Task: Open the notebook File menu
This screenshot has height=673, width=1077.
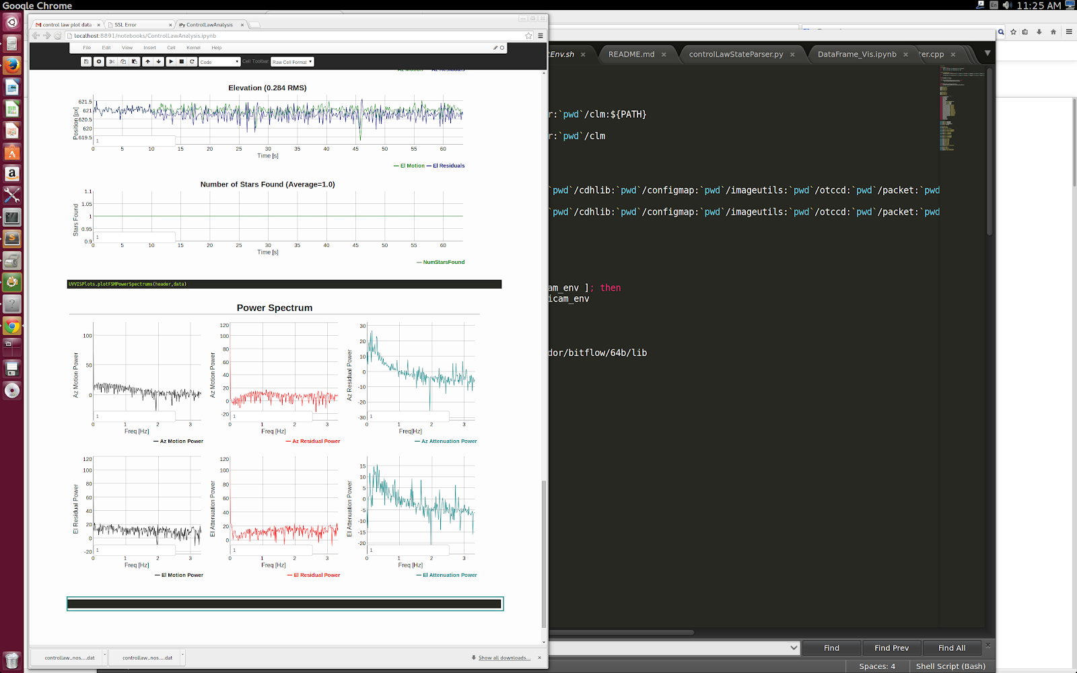Action: click(x=87, y=48)
